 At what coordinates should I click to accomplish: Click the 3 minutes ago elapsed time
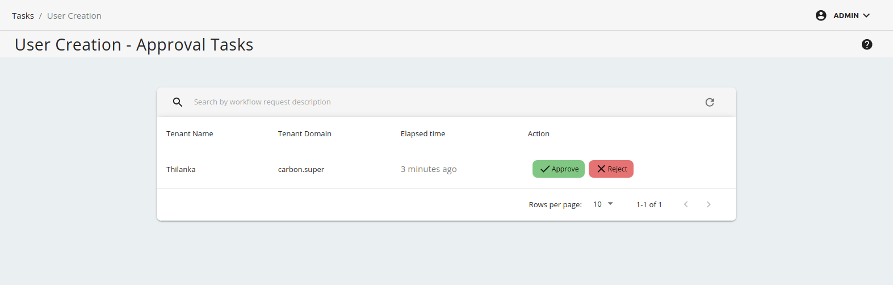(428, 169)
